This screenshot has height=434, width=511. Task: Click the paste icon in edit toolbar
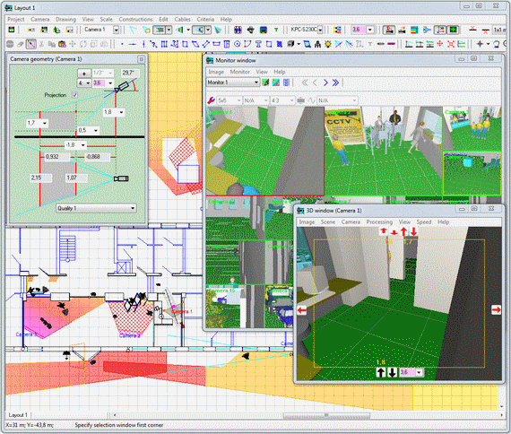(62, 44)
